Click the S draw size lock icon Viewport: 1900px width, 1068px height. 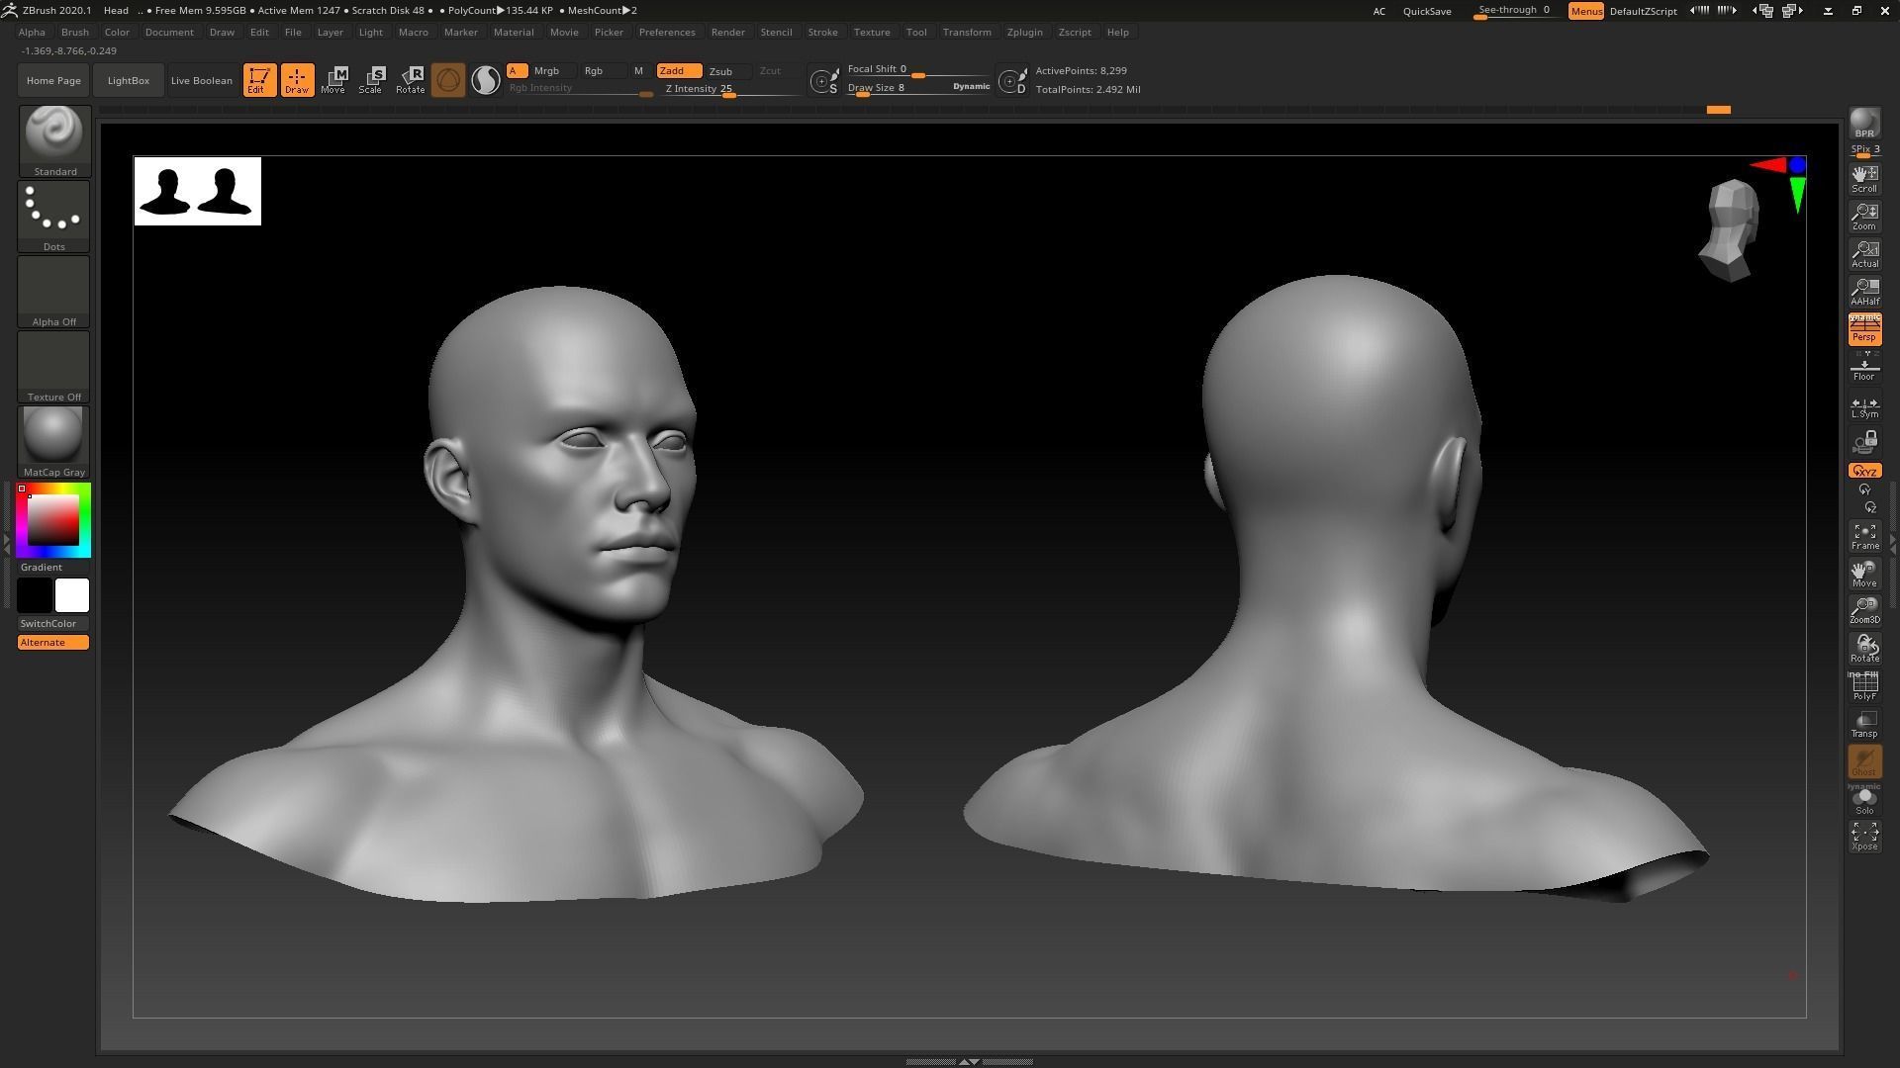(824, 81)
